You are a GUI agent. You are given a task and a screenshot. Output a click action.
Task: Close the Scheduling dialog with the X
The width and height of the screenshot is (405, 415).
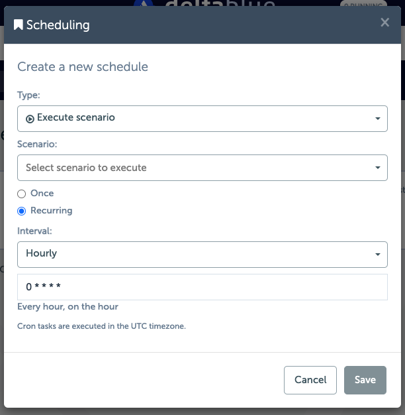tap(384, 23)
